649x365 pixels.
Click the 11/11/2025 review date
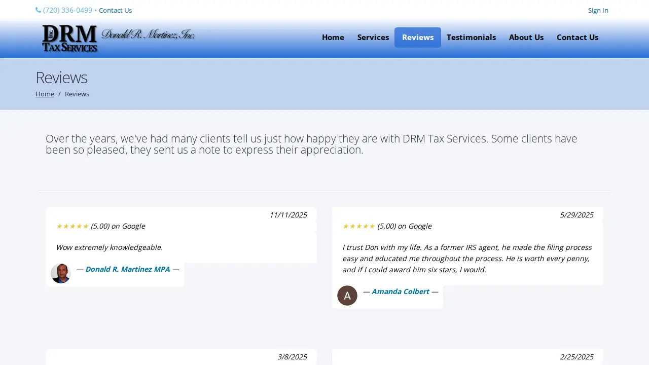click(288, 215)
